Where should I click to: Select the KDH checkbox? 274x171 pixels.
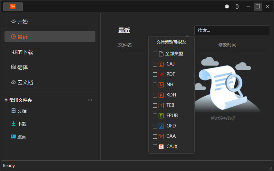tap(155, 95)
